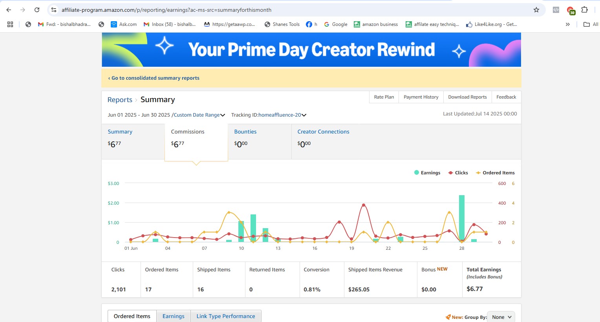
Task: Click the browser forward arrow
Action: (23, 10)
